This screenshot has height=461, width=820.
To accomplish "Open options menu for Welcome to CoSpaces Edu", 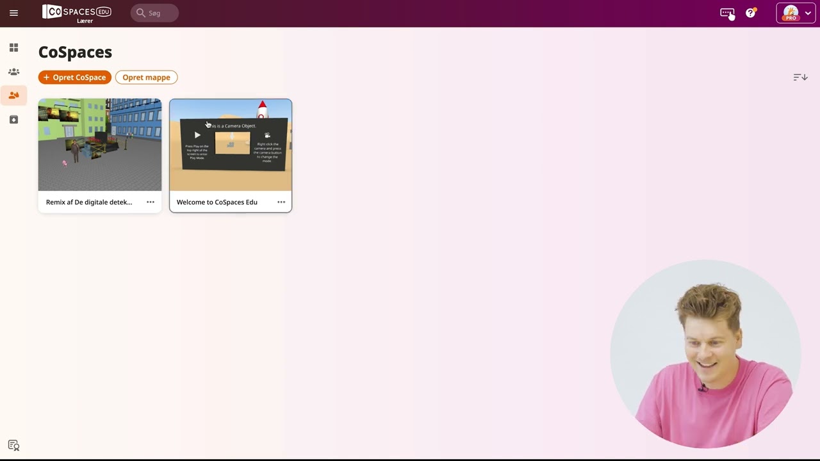I will 281,202.
